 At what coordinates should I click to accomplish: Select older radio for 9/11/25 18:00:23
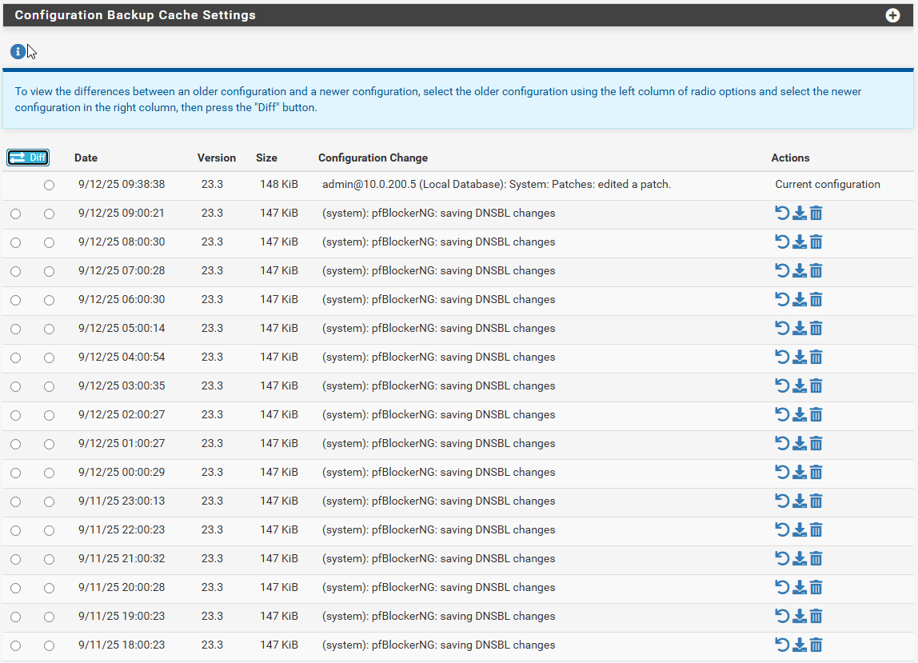point(16,645)
